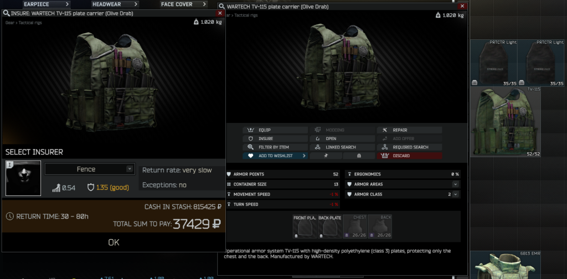Click the Open container button
This screenshot has height=279, width=567.
(x=342, y=139)
